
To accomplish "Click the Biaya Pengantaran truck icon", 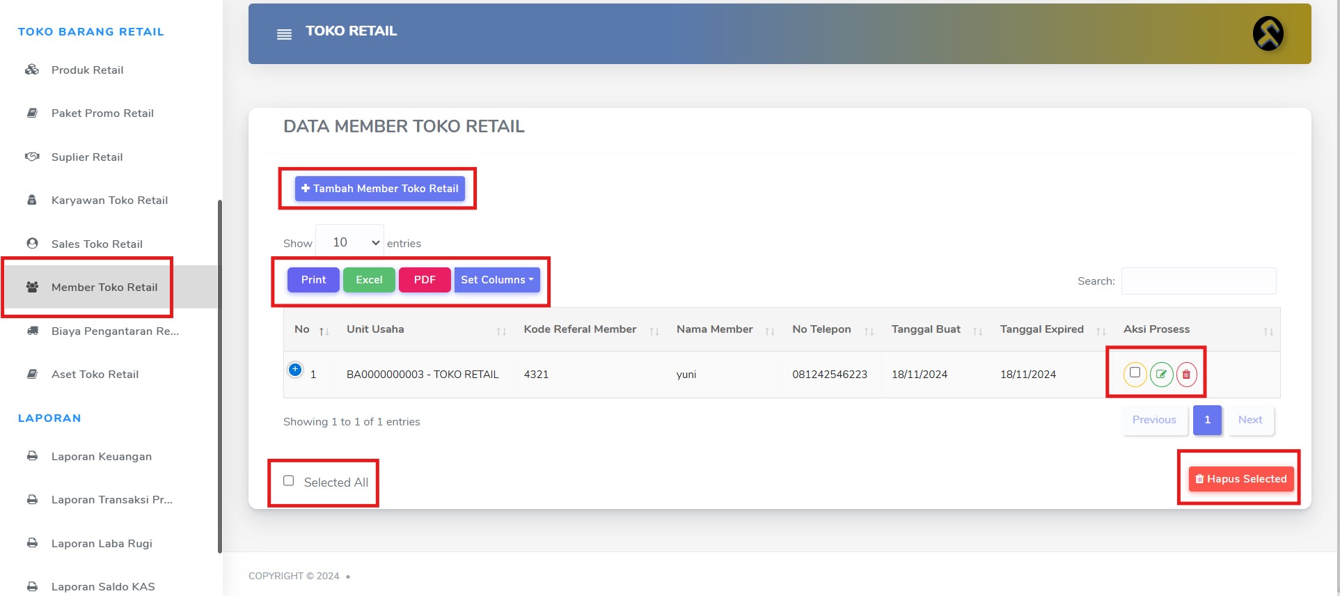I will [x=32, y=331].
